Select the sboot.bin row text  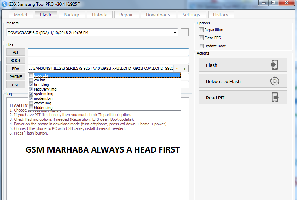point(42,75)
